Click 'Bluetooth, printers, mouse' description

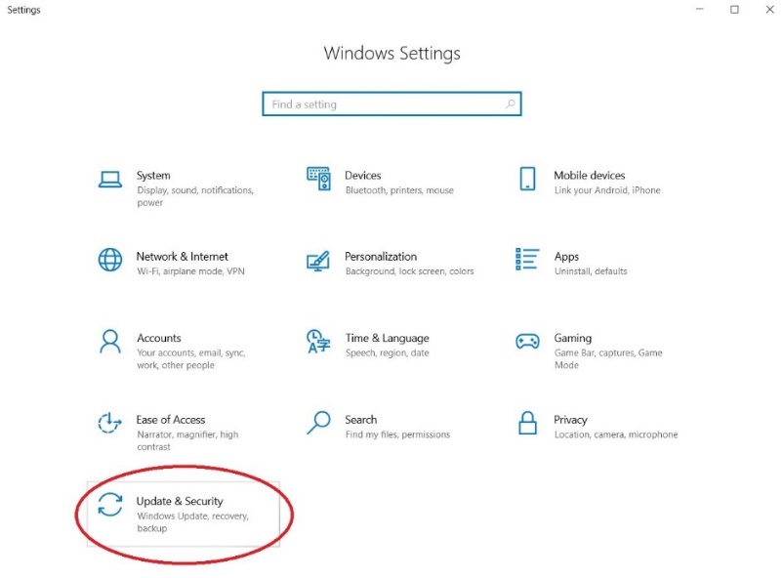[399, 190]
